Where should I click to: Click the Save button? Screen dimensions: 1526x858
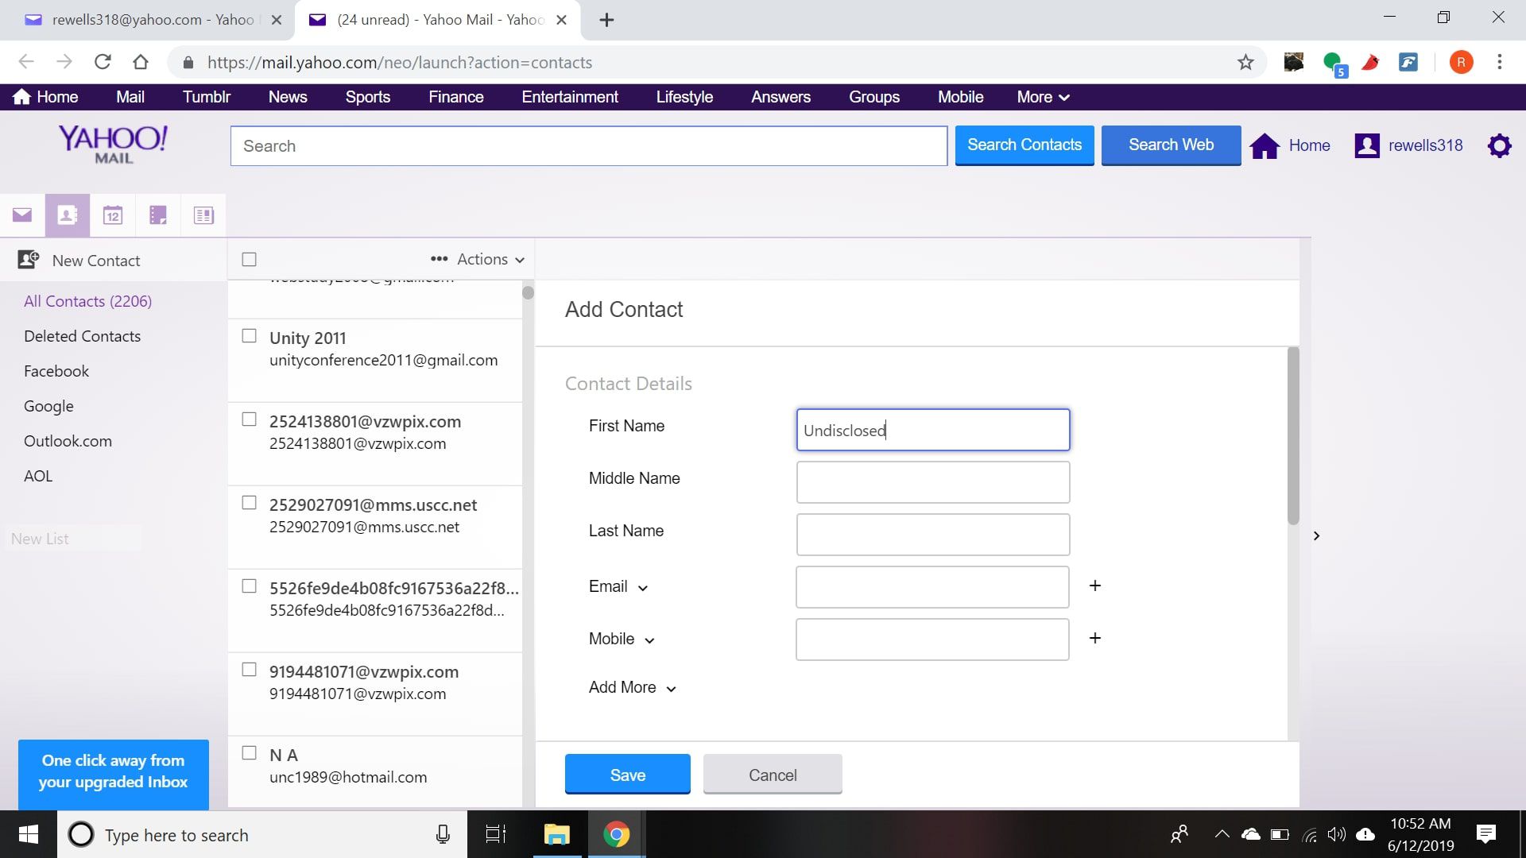[x=628, y=775]
